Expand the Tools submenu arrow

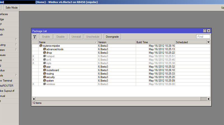coord(16,75)
